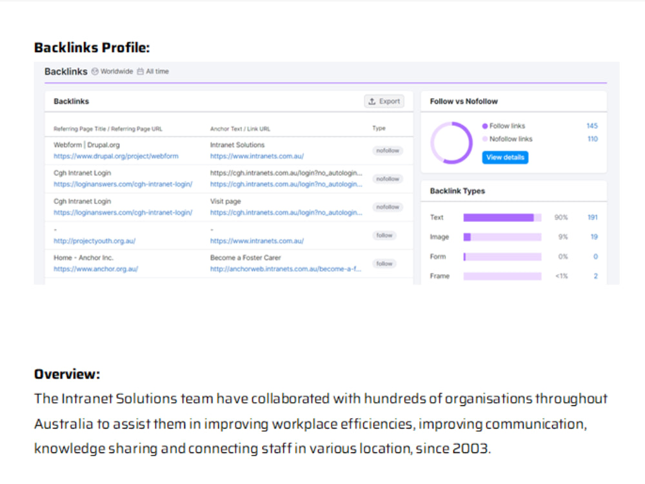The image size is (645, 484).
Task: Click the Image backlink count 19
Action: [x=594, y=237]
